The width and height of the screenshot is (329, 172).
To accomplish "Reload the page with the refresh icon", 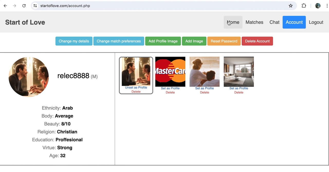I will 24,6.
